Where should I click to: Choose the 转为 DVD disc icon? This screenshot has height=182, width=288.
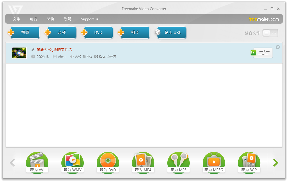108,162
